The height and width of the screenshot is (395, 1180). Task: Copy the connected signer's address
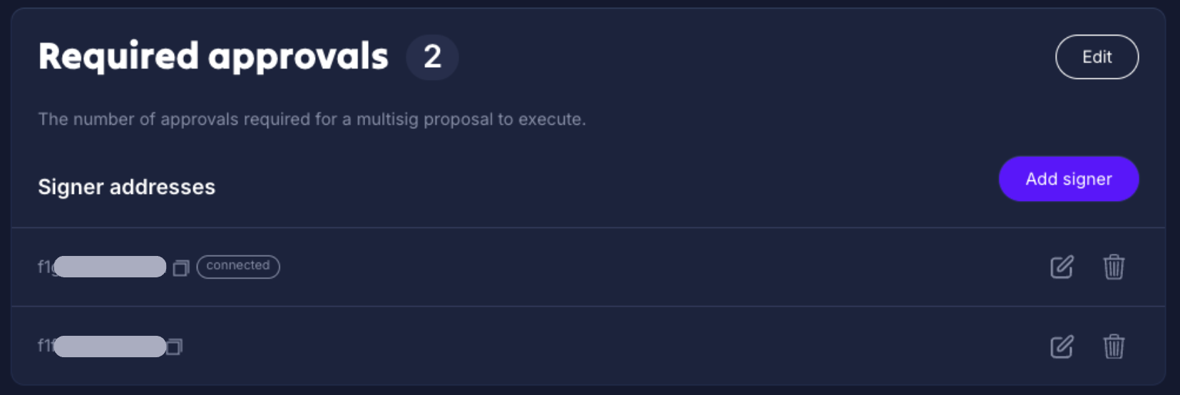pyautogui.click(x=181, y=268)
